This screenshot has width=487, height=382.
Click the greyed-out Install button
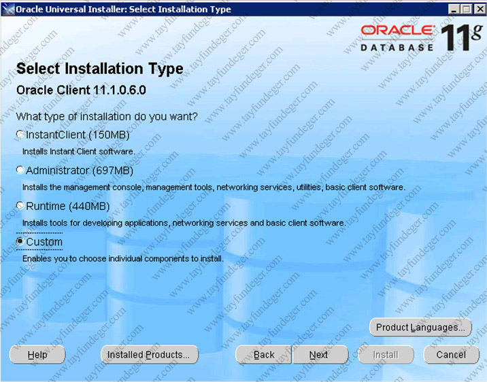pos(386,355)
